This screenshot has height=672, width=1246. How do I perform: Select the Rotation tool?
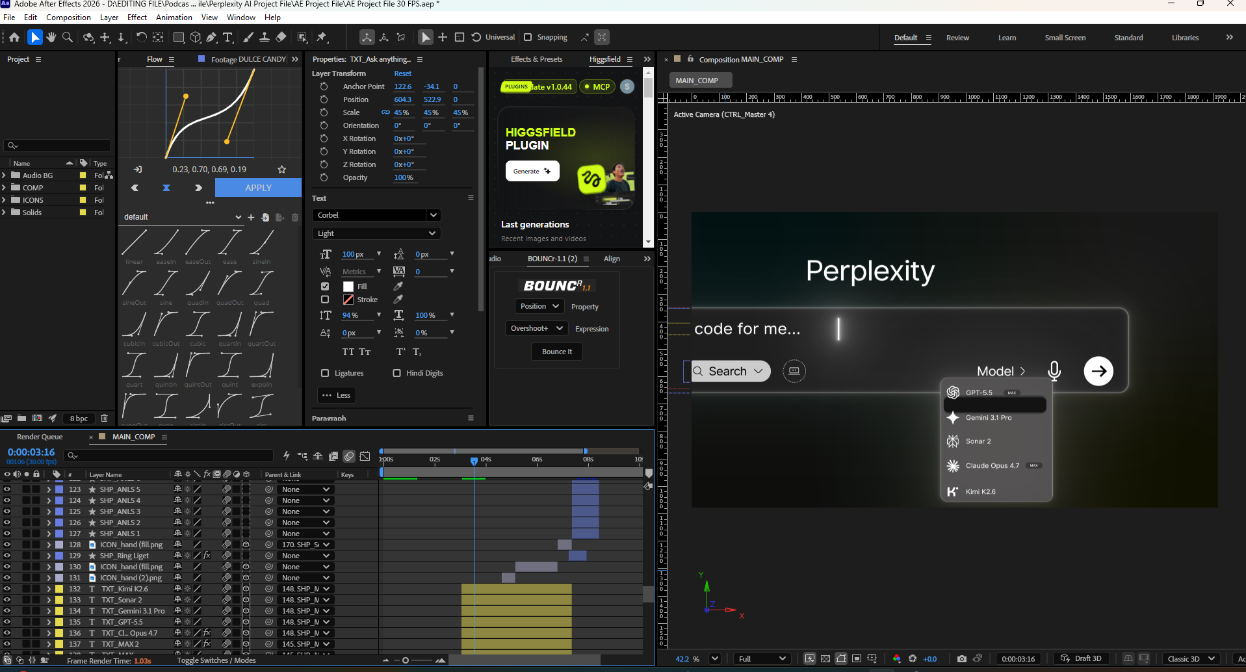pos(141,37)
